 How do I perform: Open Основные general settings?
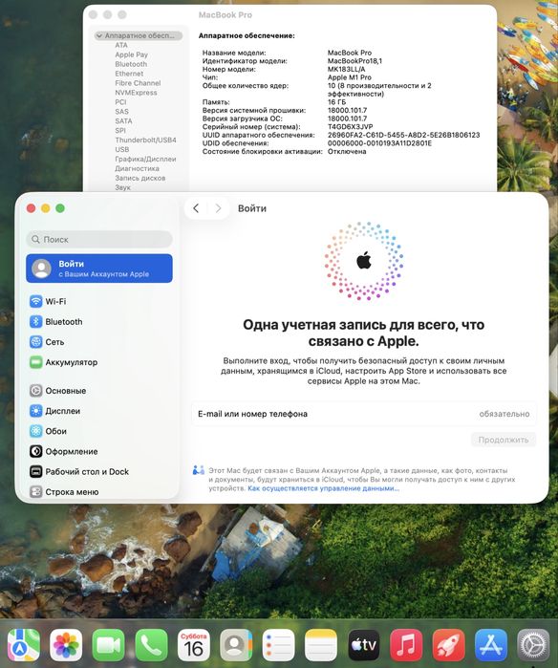click(x=99, y=391)
